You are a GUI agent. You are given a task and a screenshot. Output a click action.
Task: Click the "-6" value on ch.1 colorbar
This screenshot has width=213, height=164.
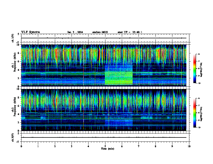pos(198,54)
